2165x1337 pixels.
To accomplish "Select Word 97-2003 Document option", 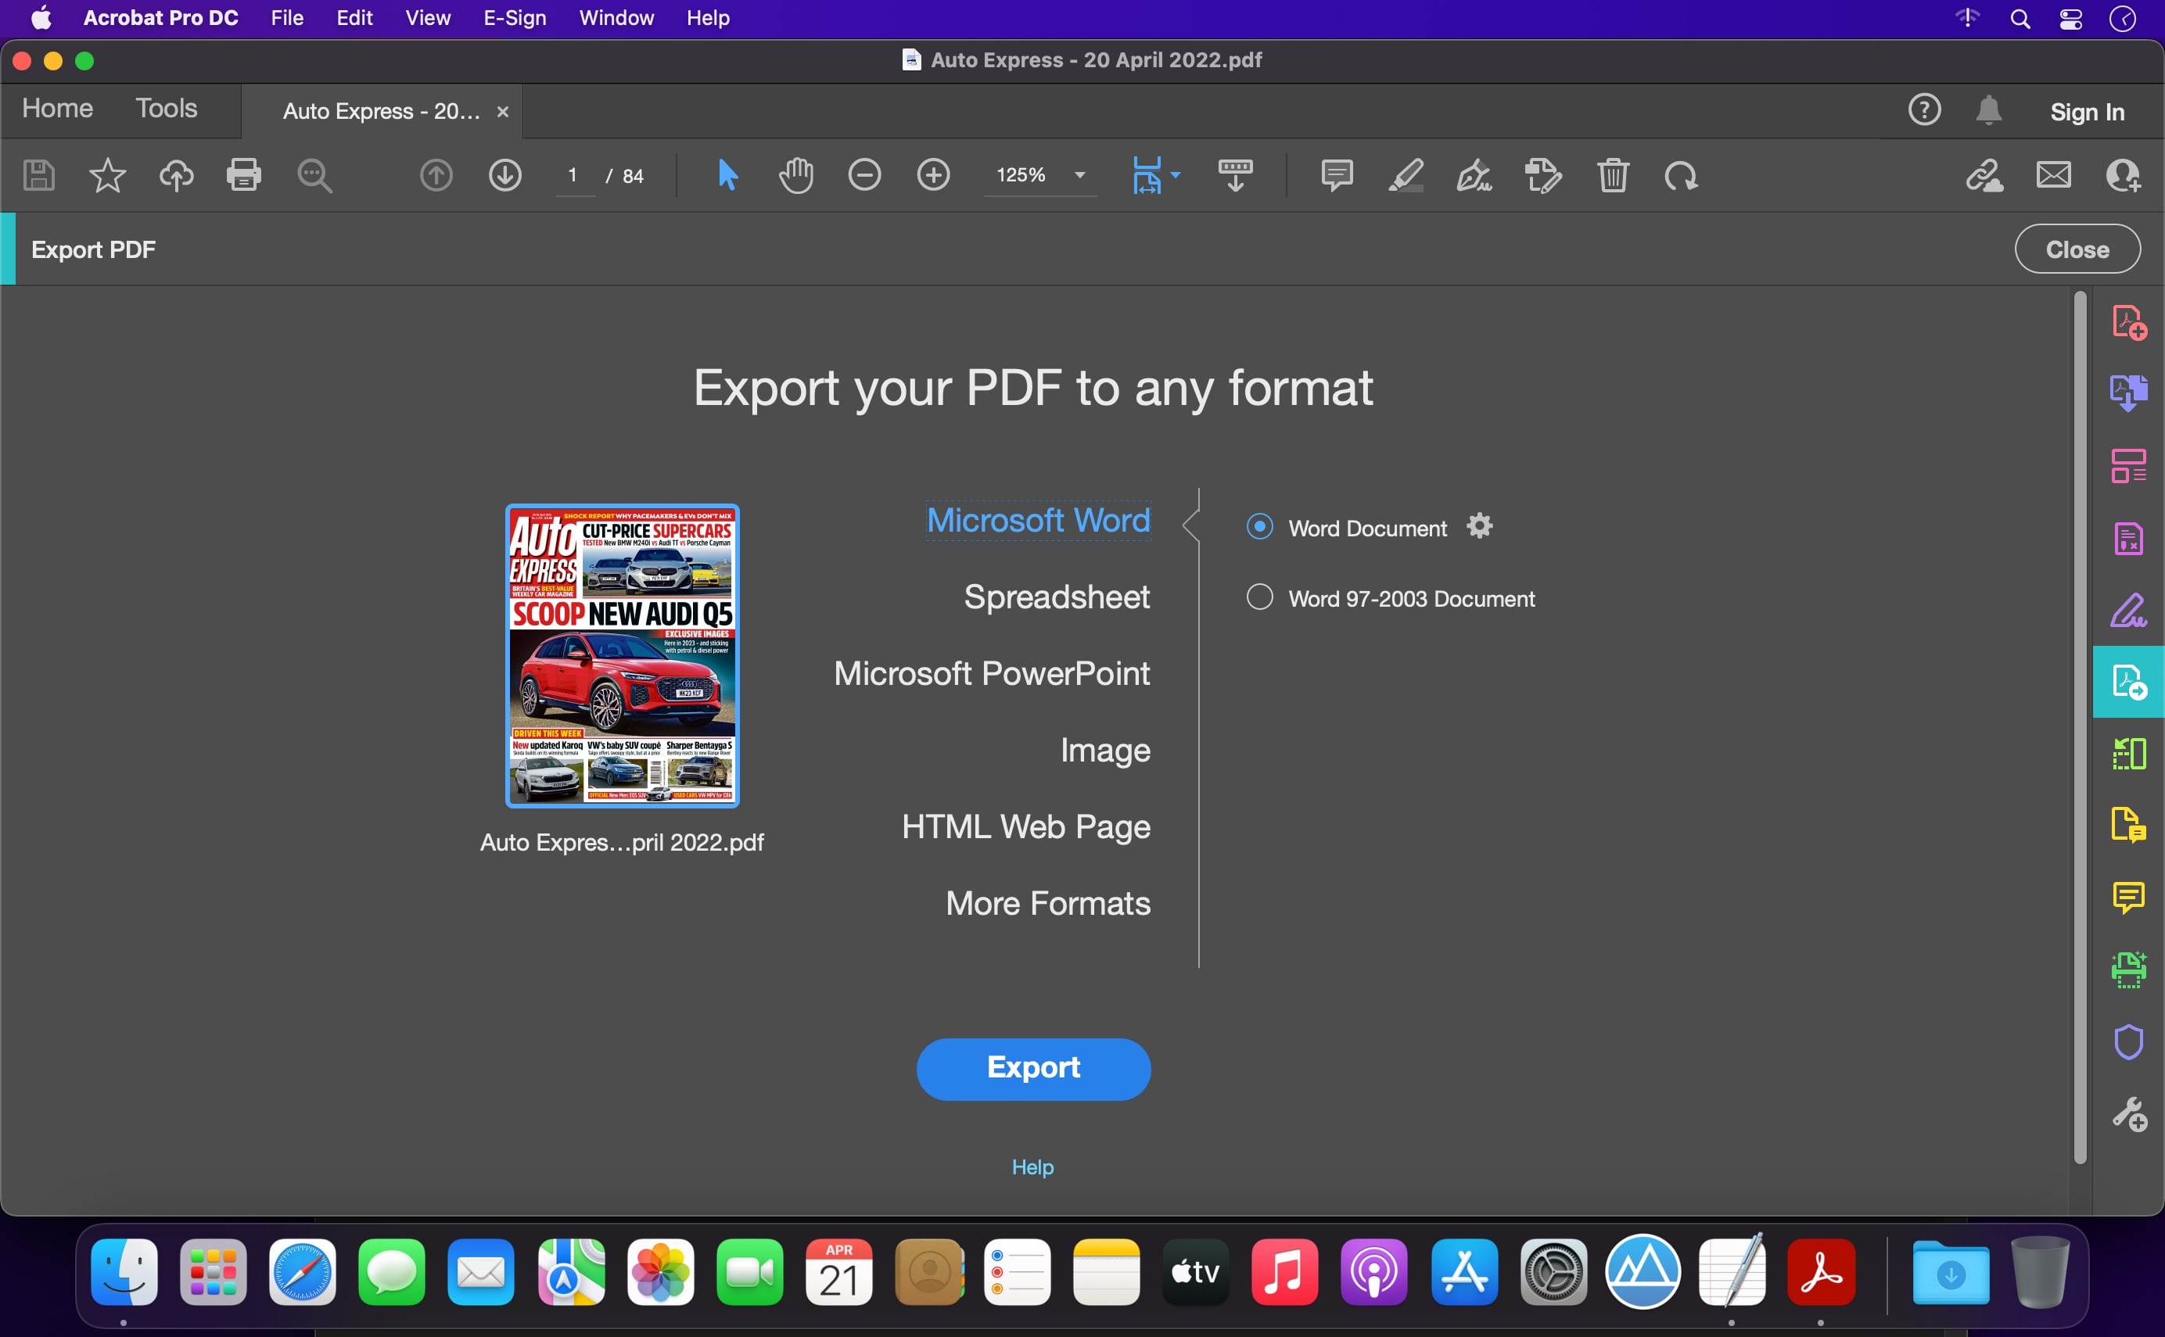I will coord(1259,598).
